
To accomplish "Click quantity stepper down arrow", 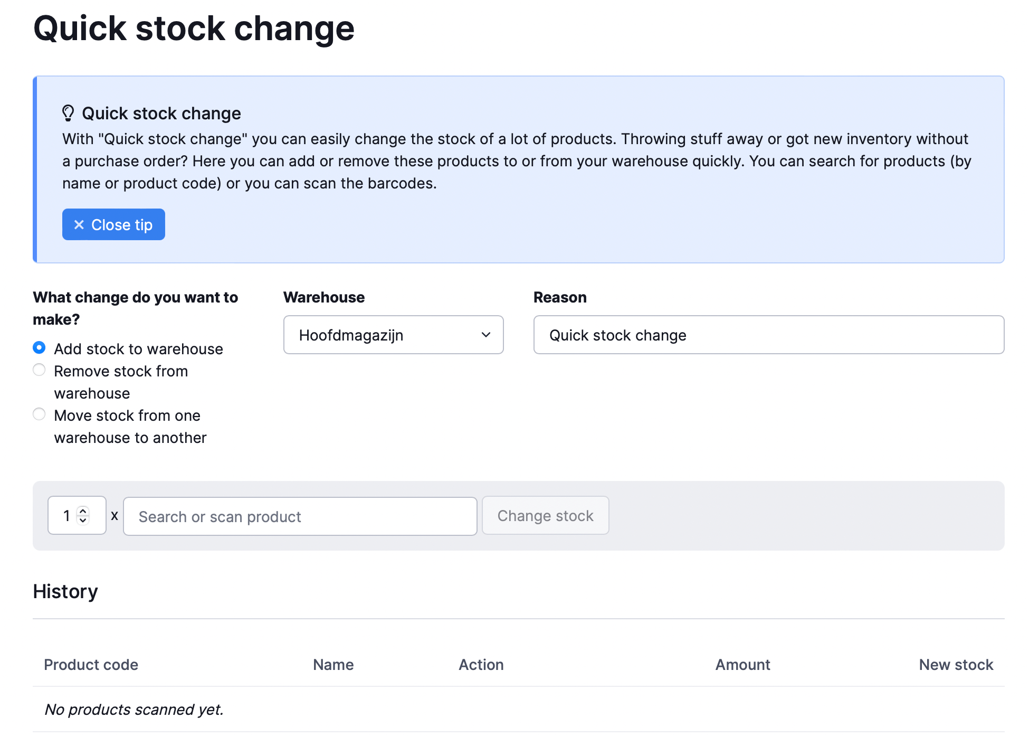I will pos(83,521).
